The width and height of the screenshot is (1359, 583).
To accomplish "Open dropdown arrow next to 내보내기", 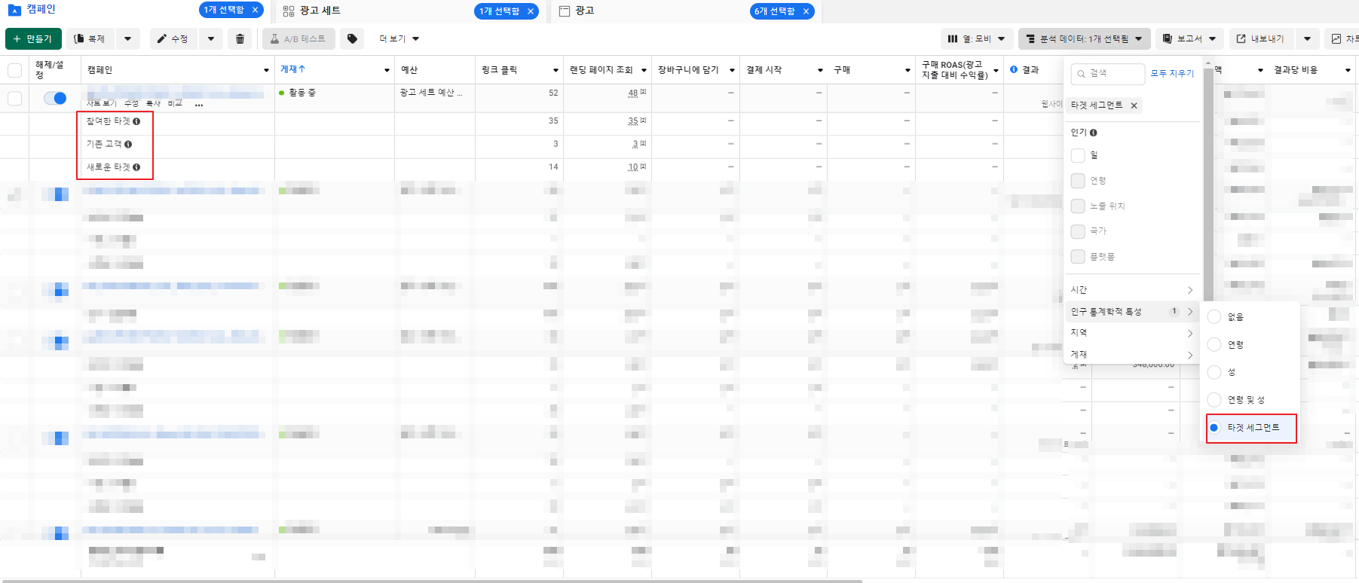I will (x=1307, y=39).
